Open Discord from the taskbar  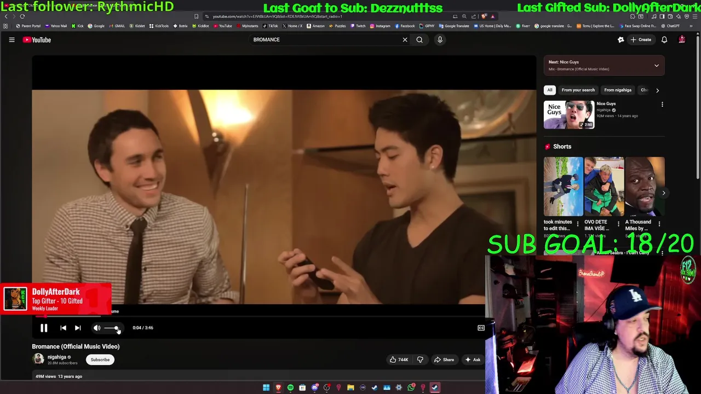314,387
